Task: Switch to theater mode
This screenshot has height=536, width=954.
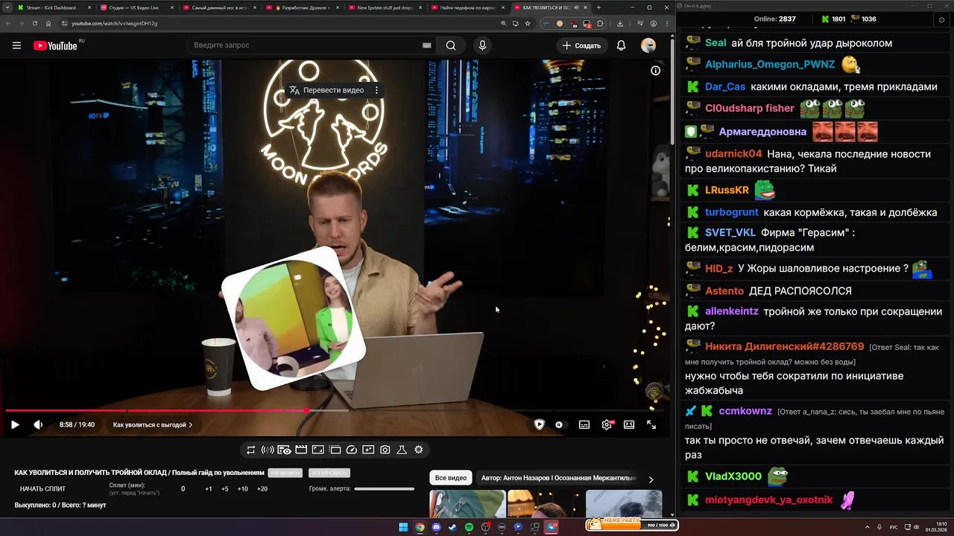Action: tap(629, 424)
